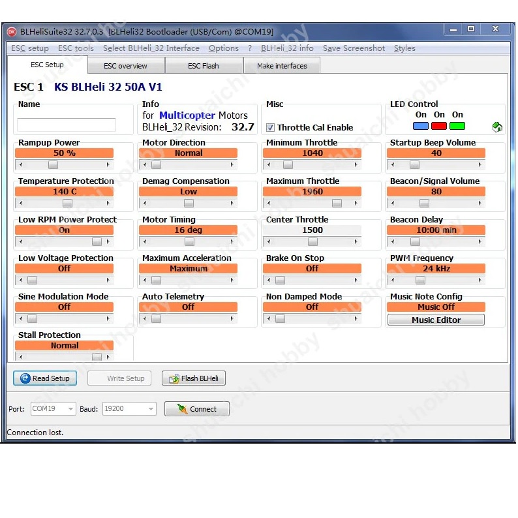This screenshot has height=518, width=518.
Task: Open the COM19 port dropdown
Action: click(x=70, y=409)
